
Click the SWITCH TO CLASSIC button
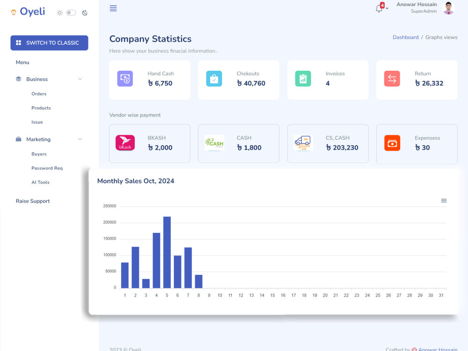(49, 43)
